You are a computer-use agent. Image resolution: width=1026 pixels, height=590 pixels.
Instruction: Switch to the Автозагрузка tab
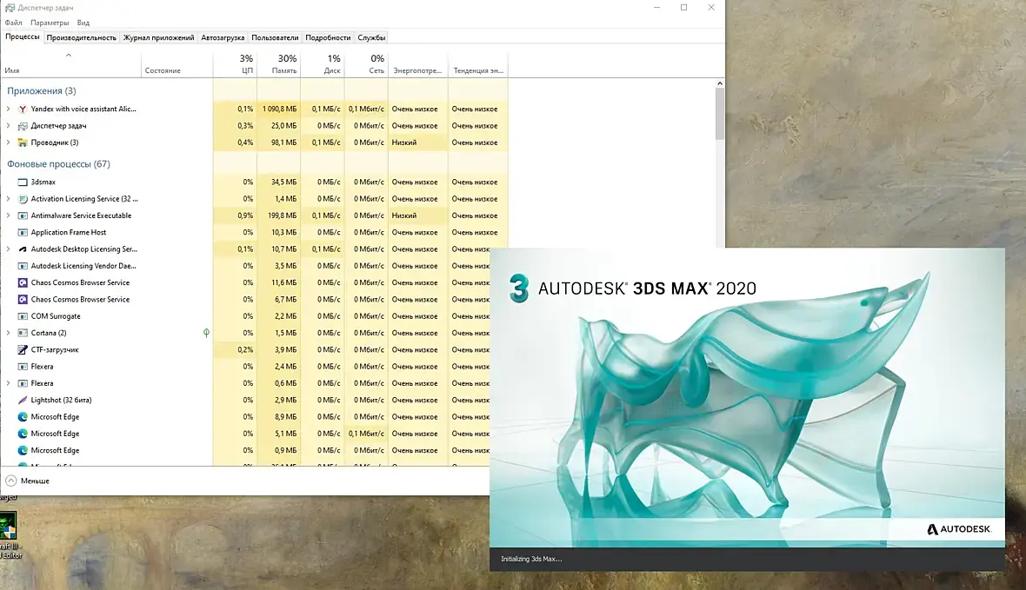click(223, 38)
